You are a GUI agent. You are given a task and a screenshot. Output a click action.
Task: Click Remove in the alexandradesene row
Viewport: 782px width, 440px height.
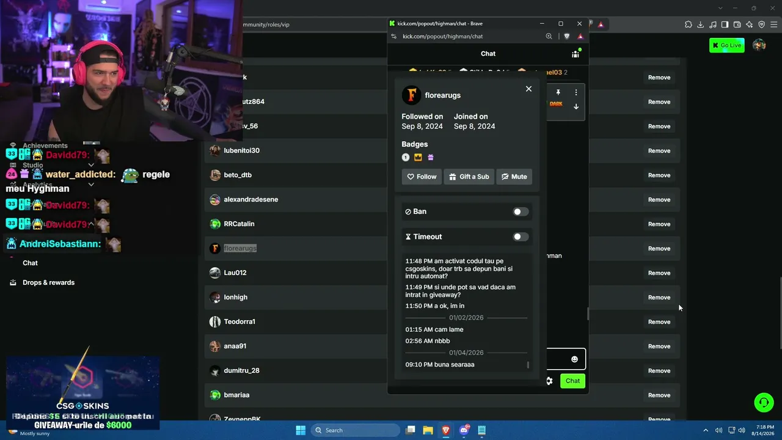point(659,200)
